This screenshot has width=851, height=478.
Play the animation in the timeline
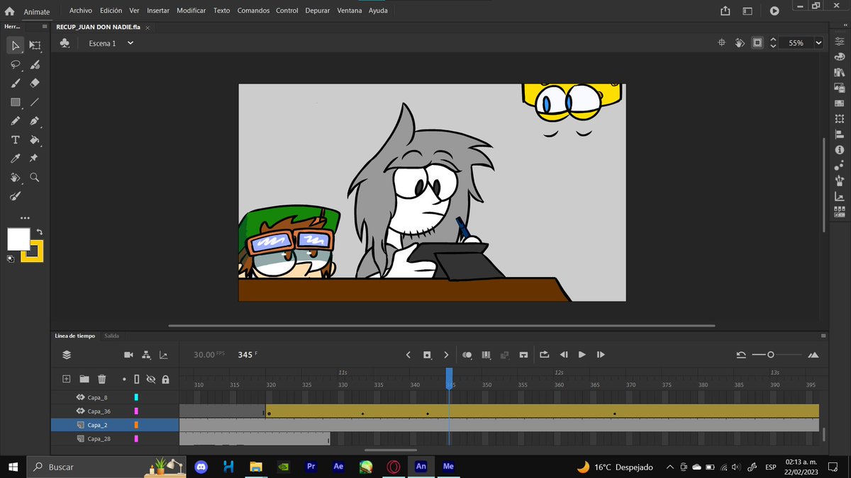tap(582, 355)
